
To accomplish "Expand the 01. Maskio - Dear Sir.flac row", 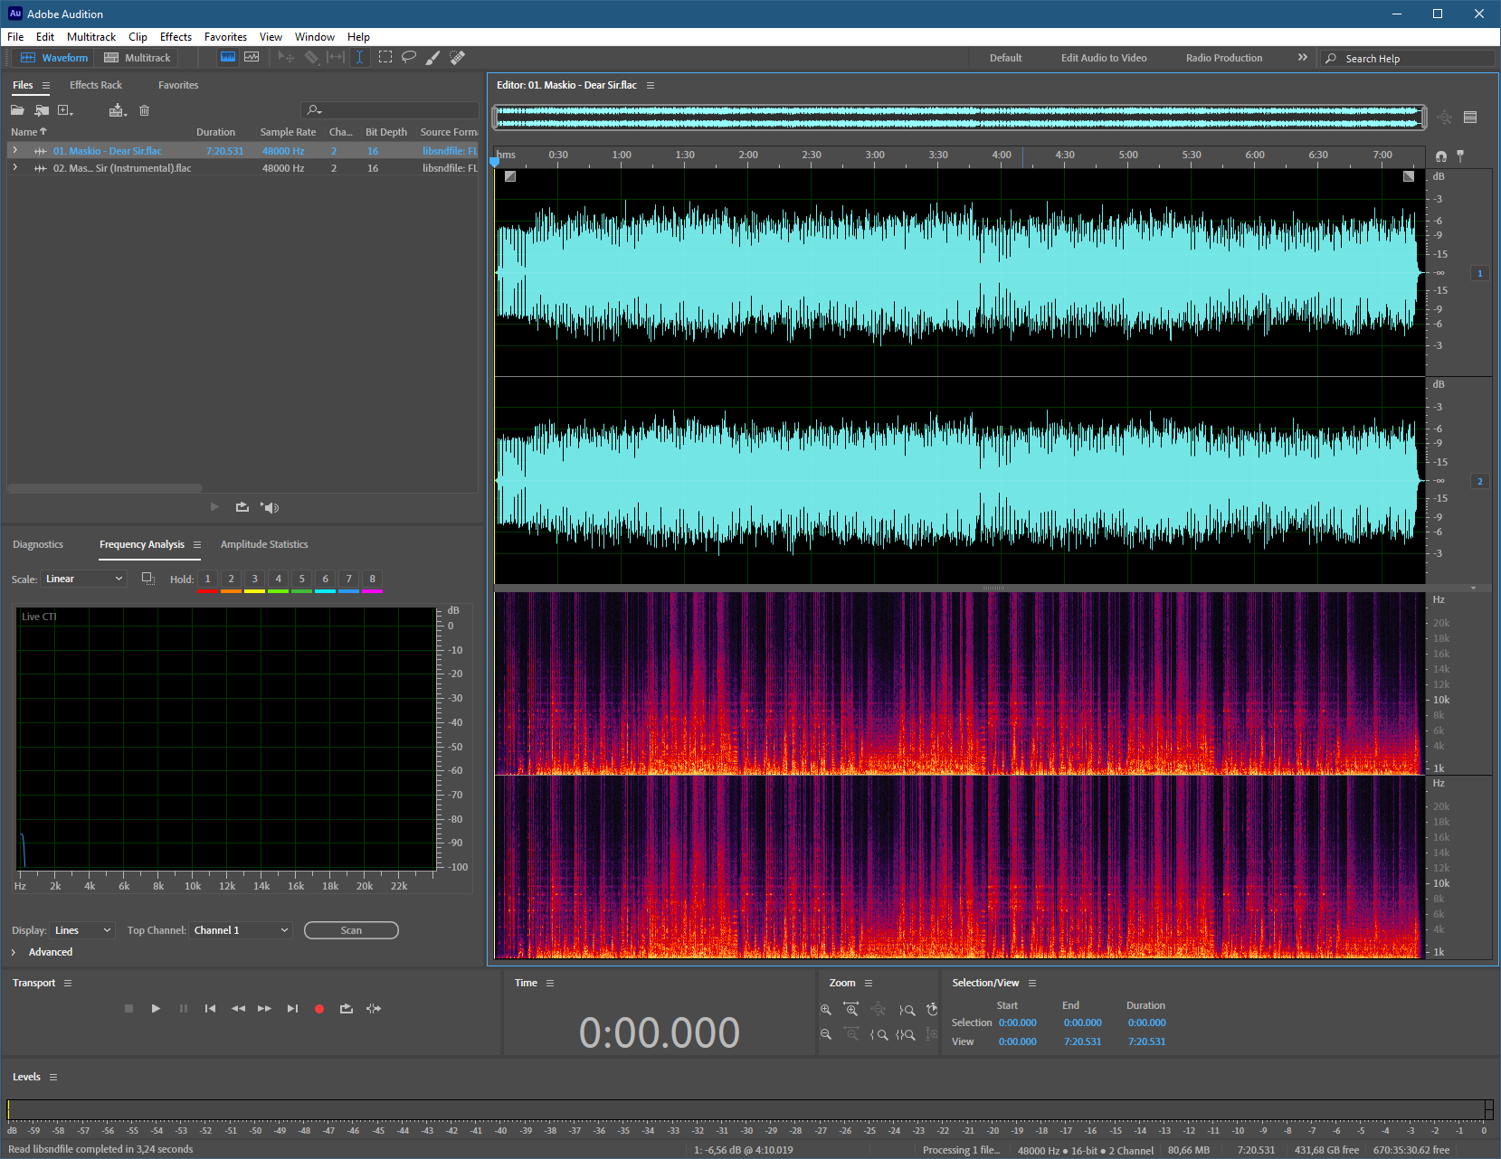I will pos(14,151).
